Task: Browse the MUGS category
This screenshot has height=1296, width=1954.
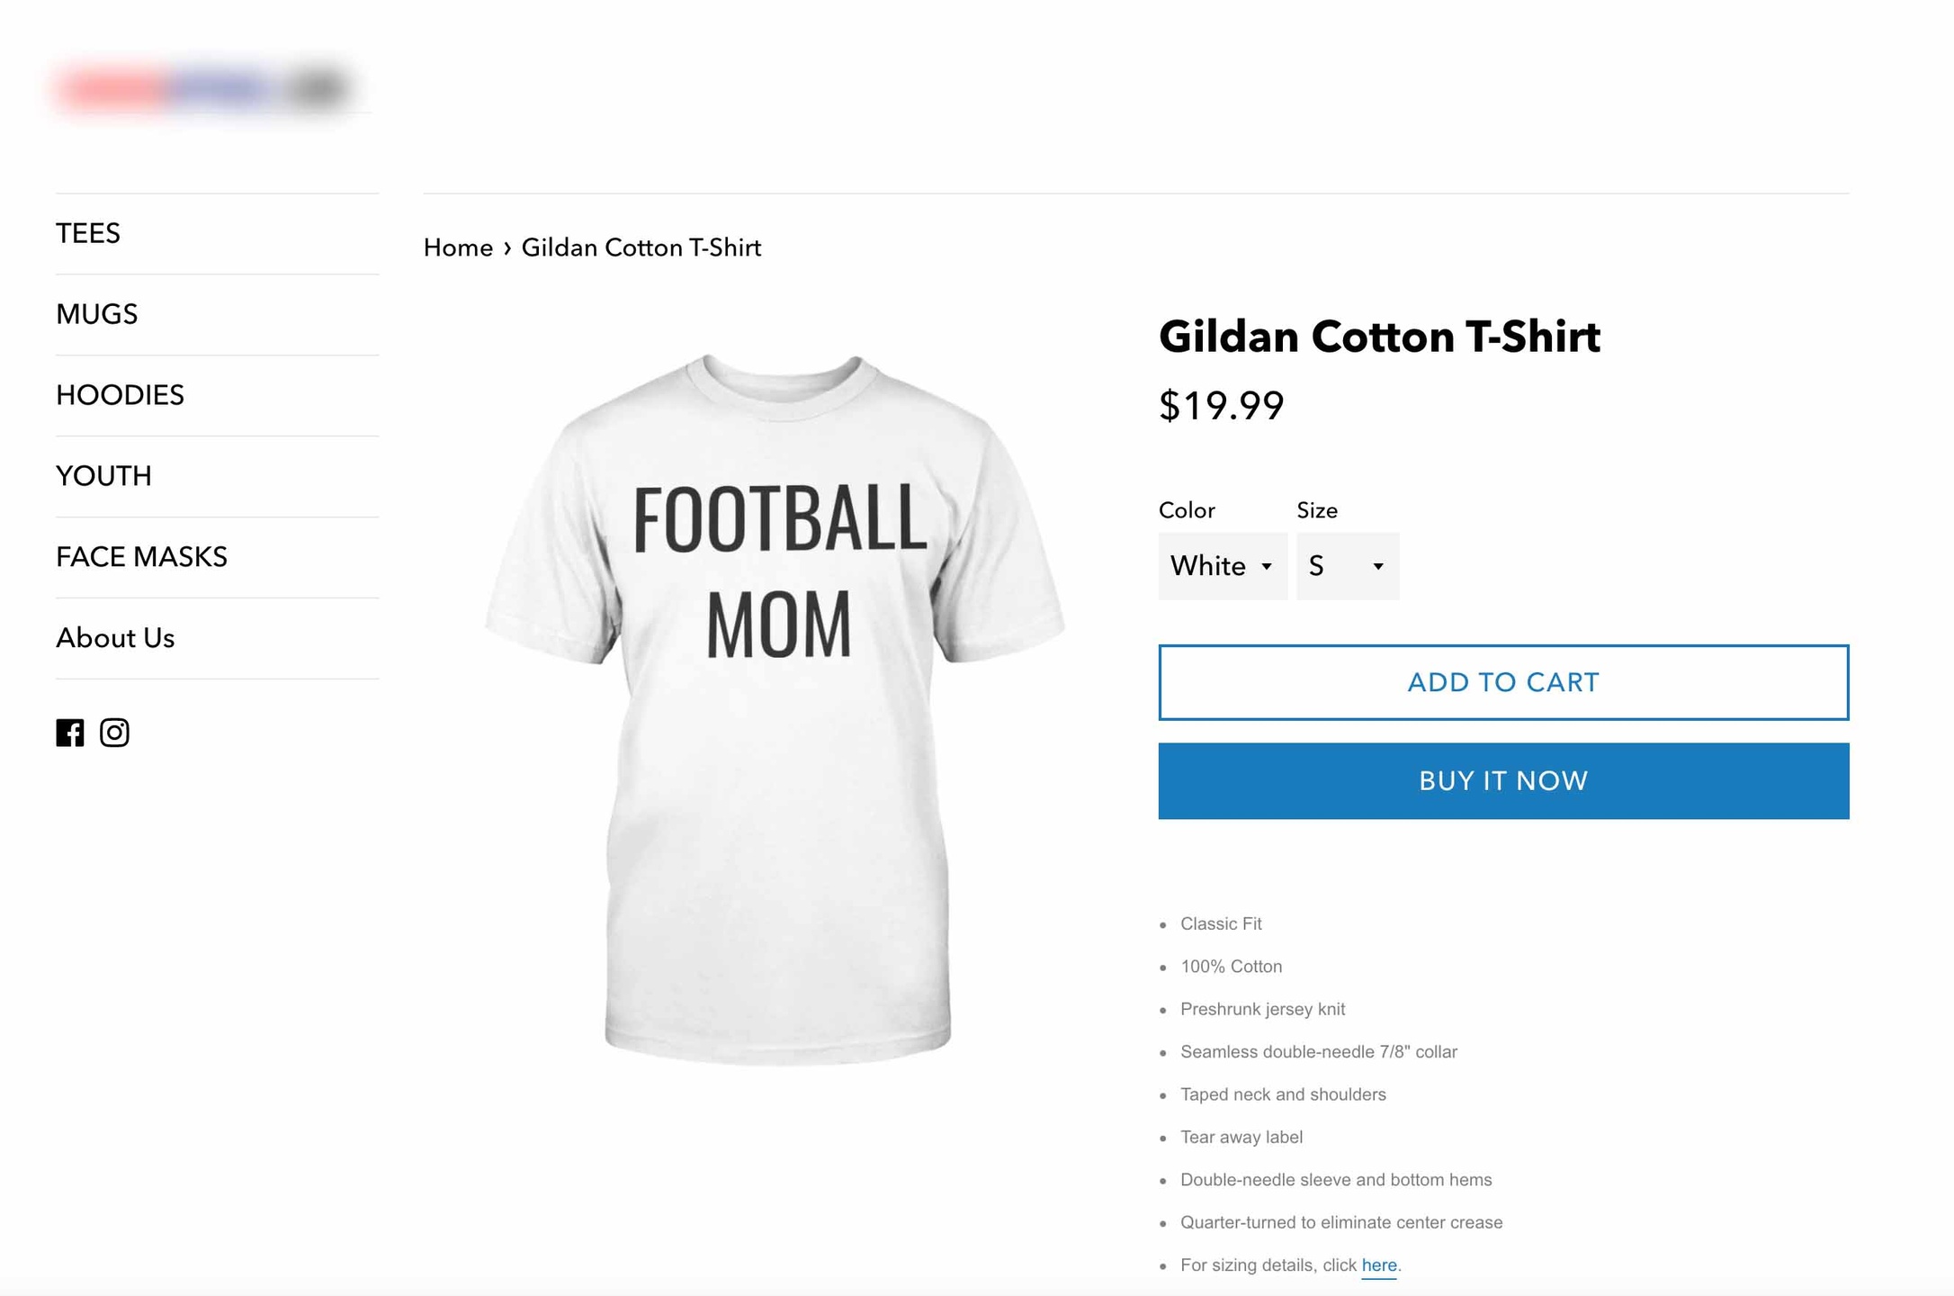Action: [97, 314]
